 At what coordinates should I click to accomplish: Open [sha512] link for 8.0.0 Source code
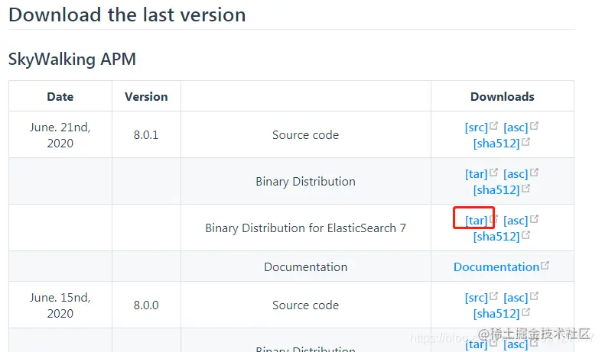tap(496, 314)
